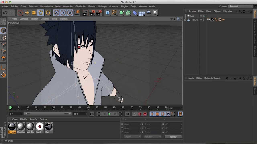Render the active view clapperboard icon

click(85, 12)
